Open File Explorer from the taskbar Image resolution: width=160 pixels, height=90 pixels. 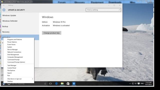[62, 83]
